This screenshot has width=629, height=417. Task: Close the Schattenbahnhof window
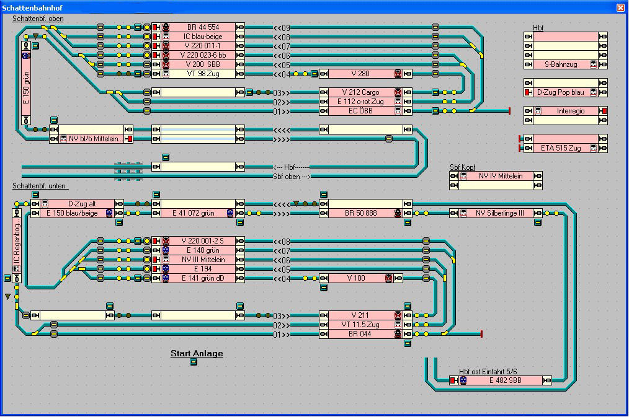[x=620, y=7]
